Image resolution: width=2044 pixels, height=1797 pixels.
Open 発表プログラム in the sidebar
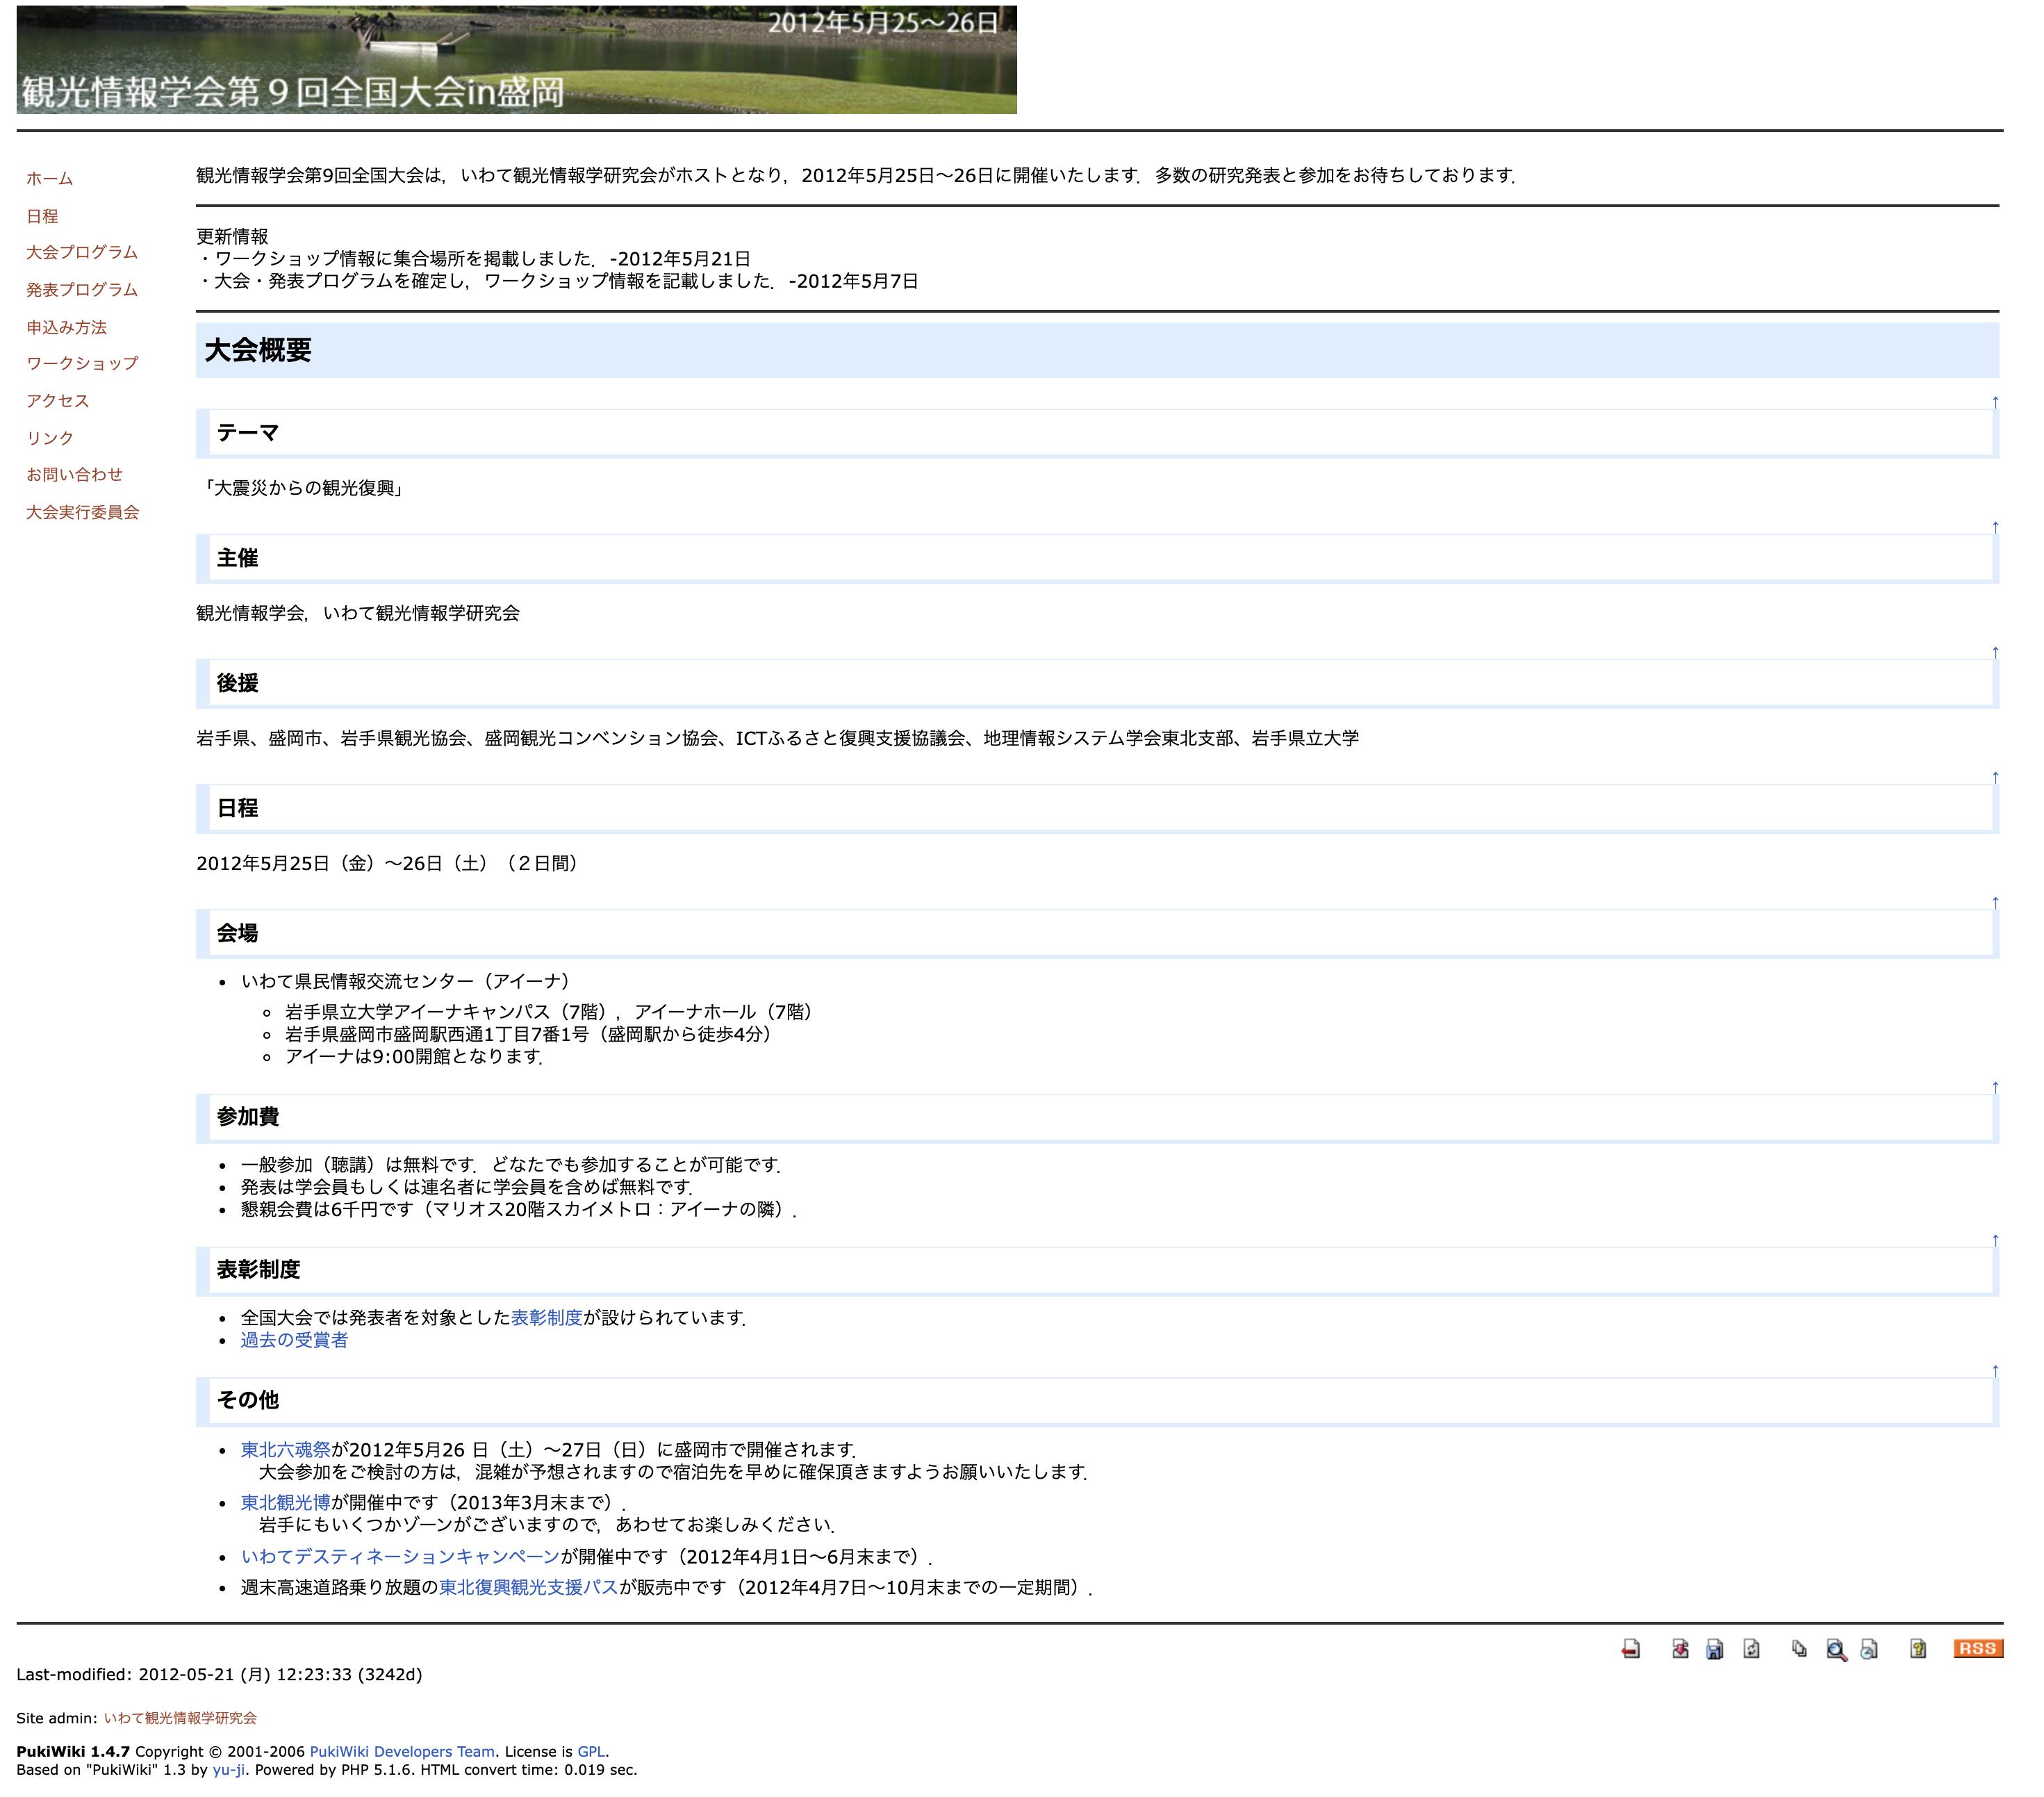82,290
